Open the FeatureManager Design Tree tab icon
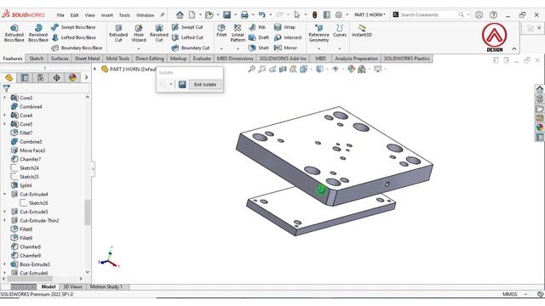 tap(9, 77)
